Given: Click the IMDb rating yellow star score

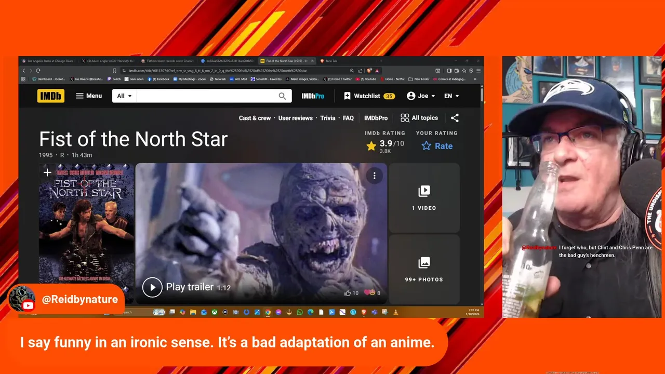Looking at the screenshot, I should tap(384, 146).
